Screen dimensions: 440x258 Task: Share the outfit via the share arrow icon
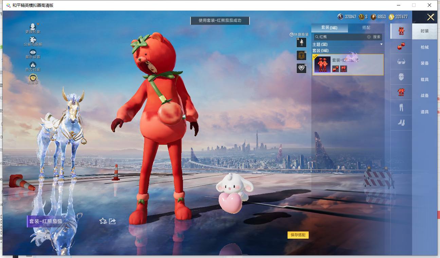pyautogui.click(x=112, y=221)
